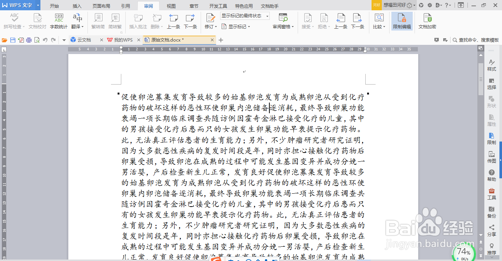Image resolution: width=502 pixels, height=261 pixels.
Task: Open the 帮助 help side panel
Action: tap(492, 175)
